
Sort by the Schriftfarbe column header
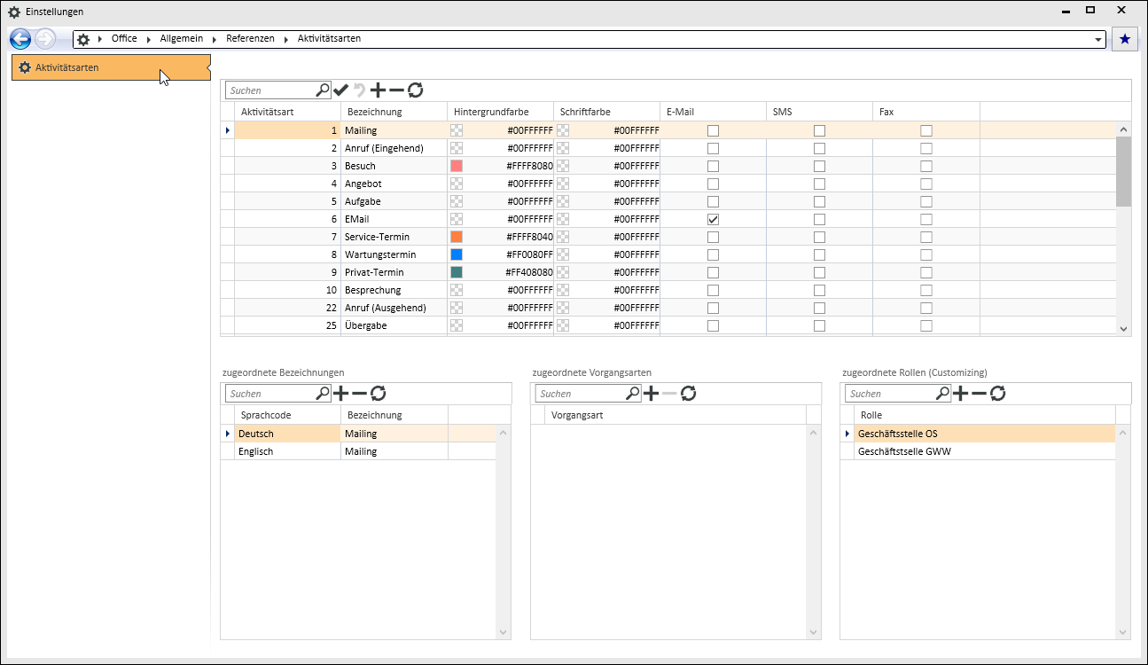(x=606, y=112)
